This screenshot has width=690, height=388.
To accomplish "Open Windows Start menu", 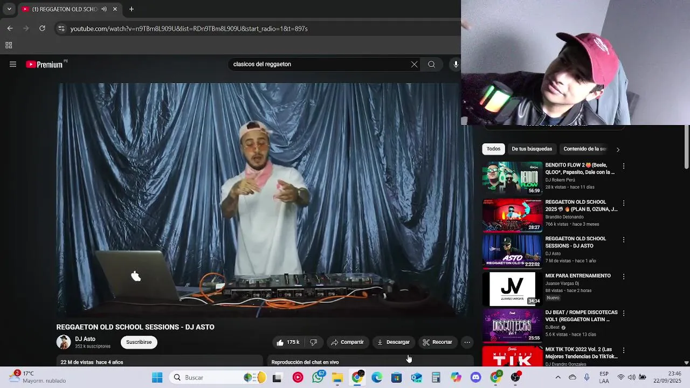I will click(x=157, y=378).
